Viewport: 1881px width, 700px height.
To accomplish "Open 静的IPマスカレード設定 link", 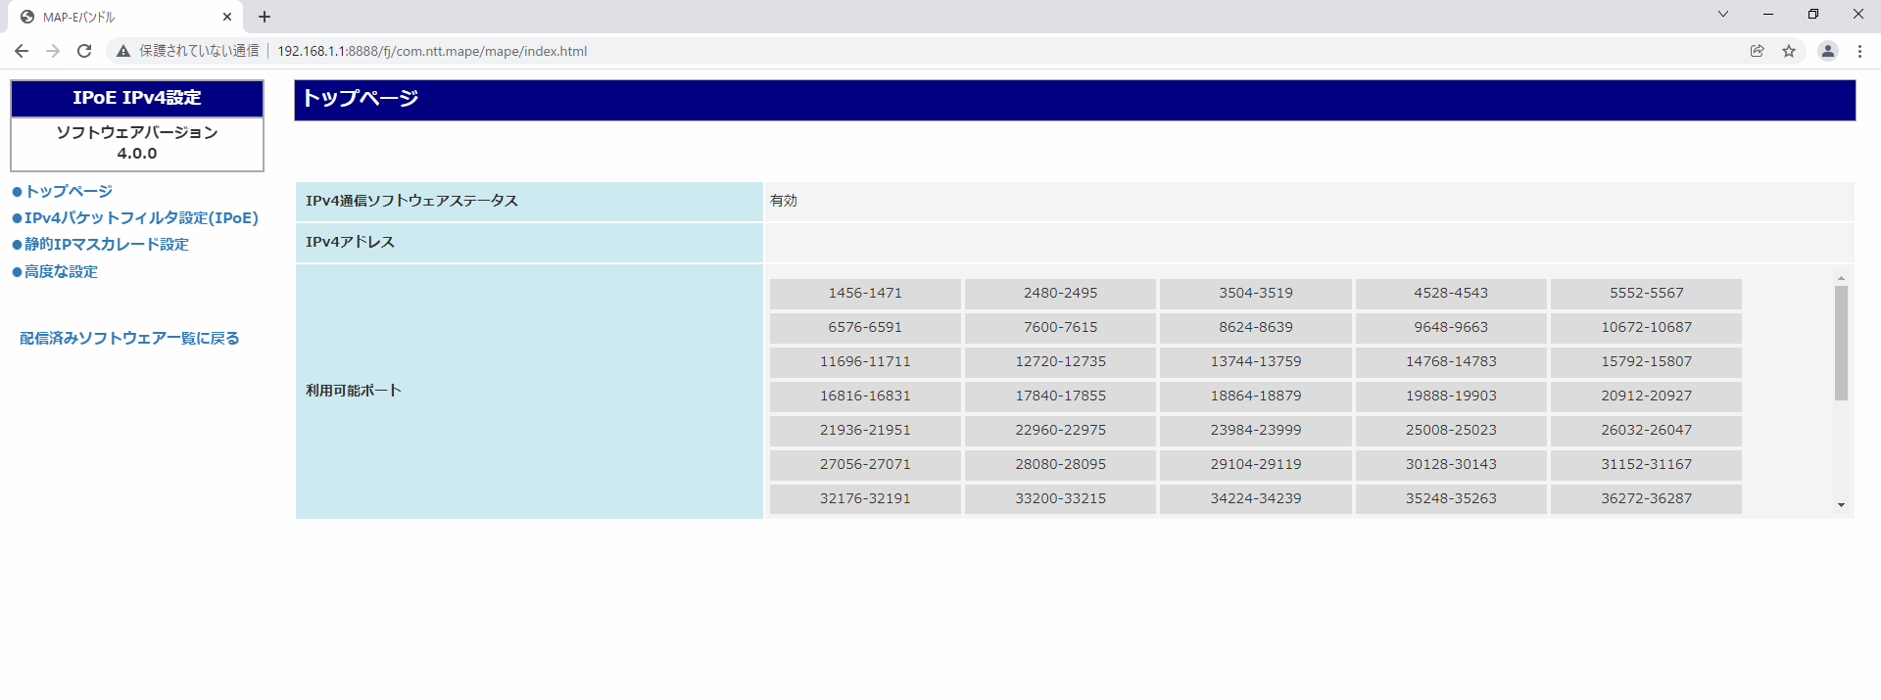I will click(x=106, y=244).
